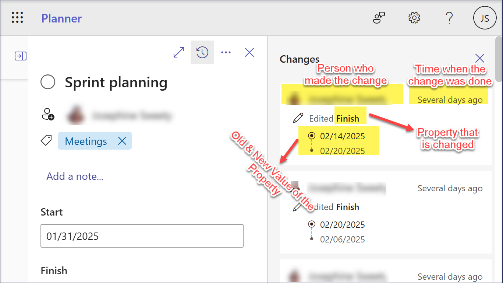Click the label tag icon
503x283 pixels.
pos(46,141)
